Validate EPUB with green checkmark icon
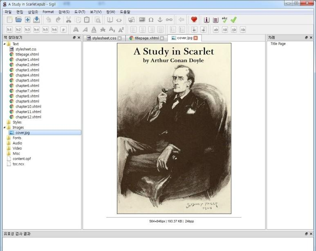Image resolution: width=316 pixels, height=251 pixels. [x=233, y=20]
